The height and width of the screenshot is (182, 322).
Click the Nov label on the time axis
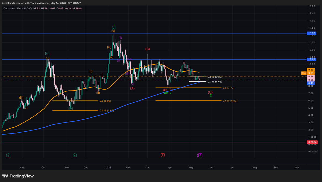[67, 168]
